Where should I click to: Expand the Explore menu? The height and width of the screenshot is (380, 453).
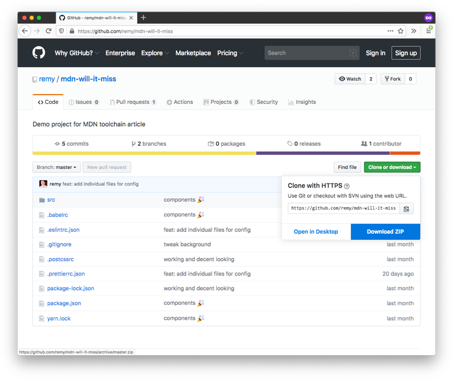155,53
